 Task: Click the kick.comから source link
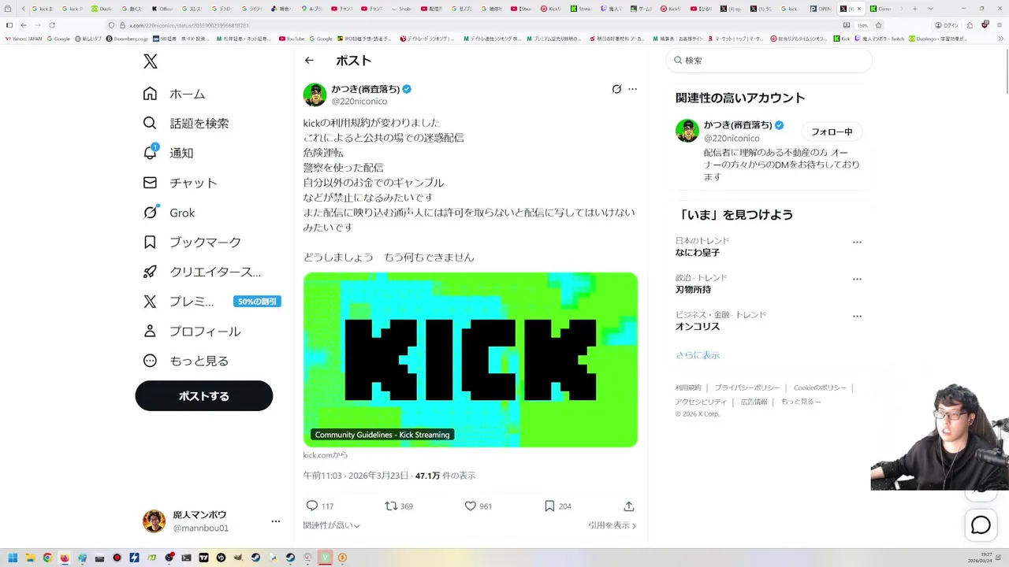pyautogui.click(x=326, y=455)
